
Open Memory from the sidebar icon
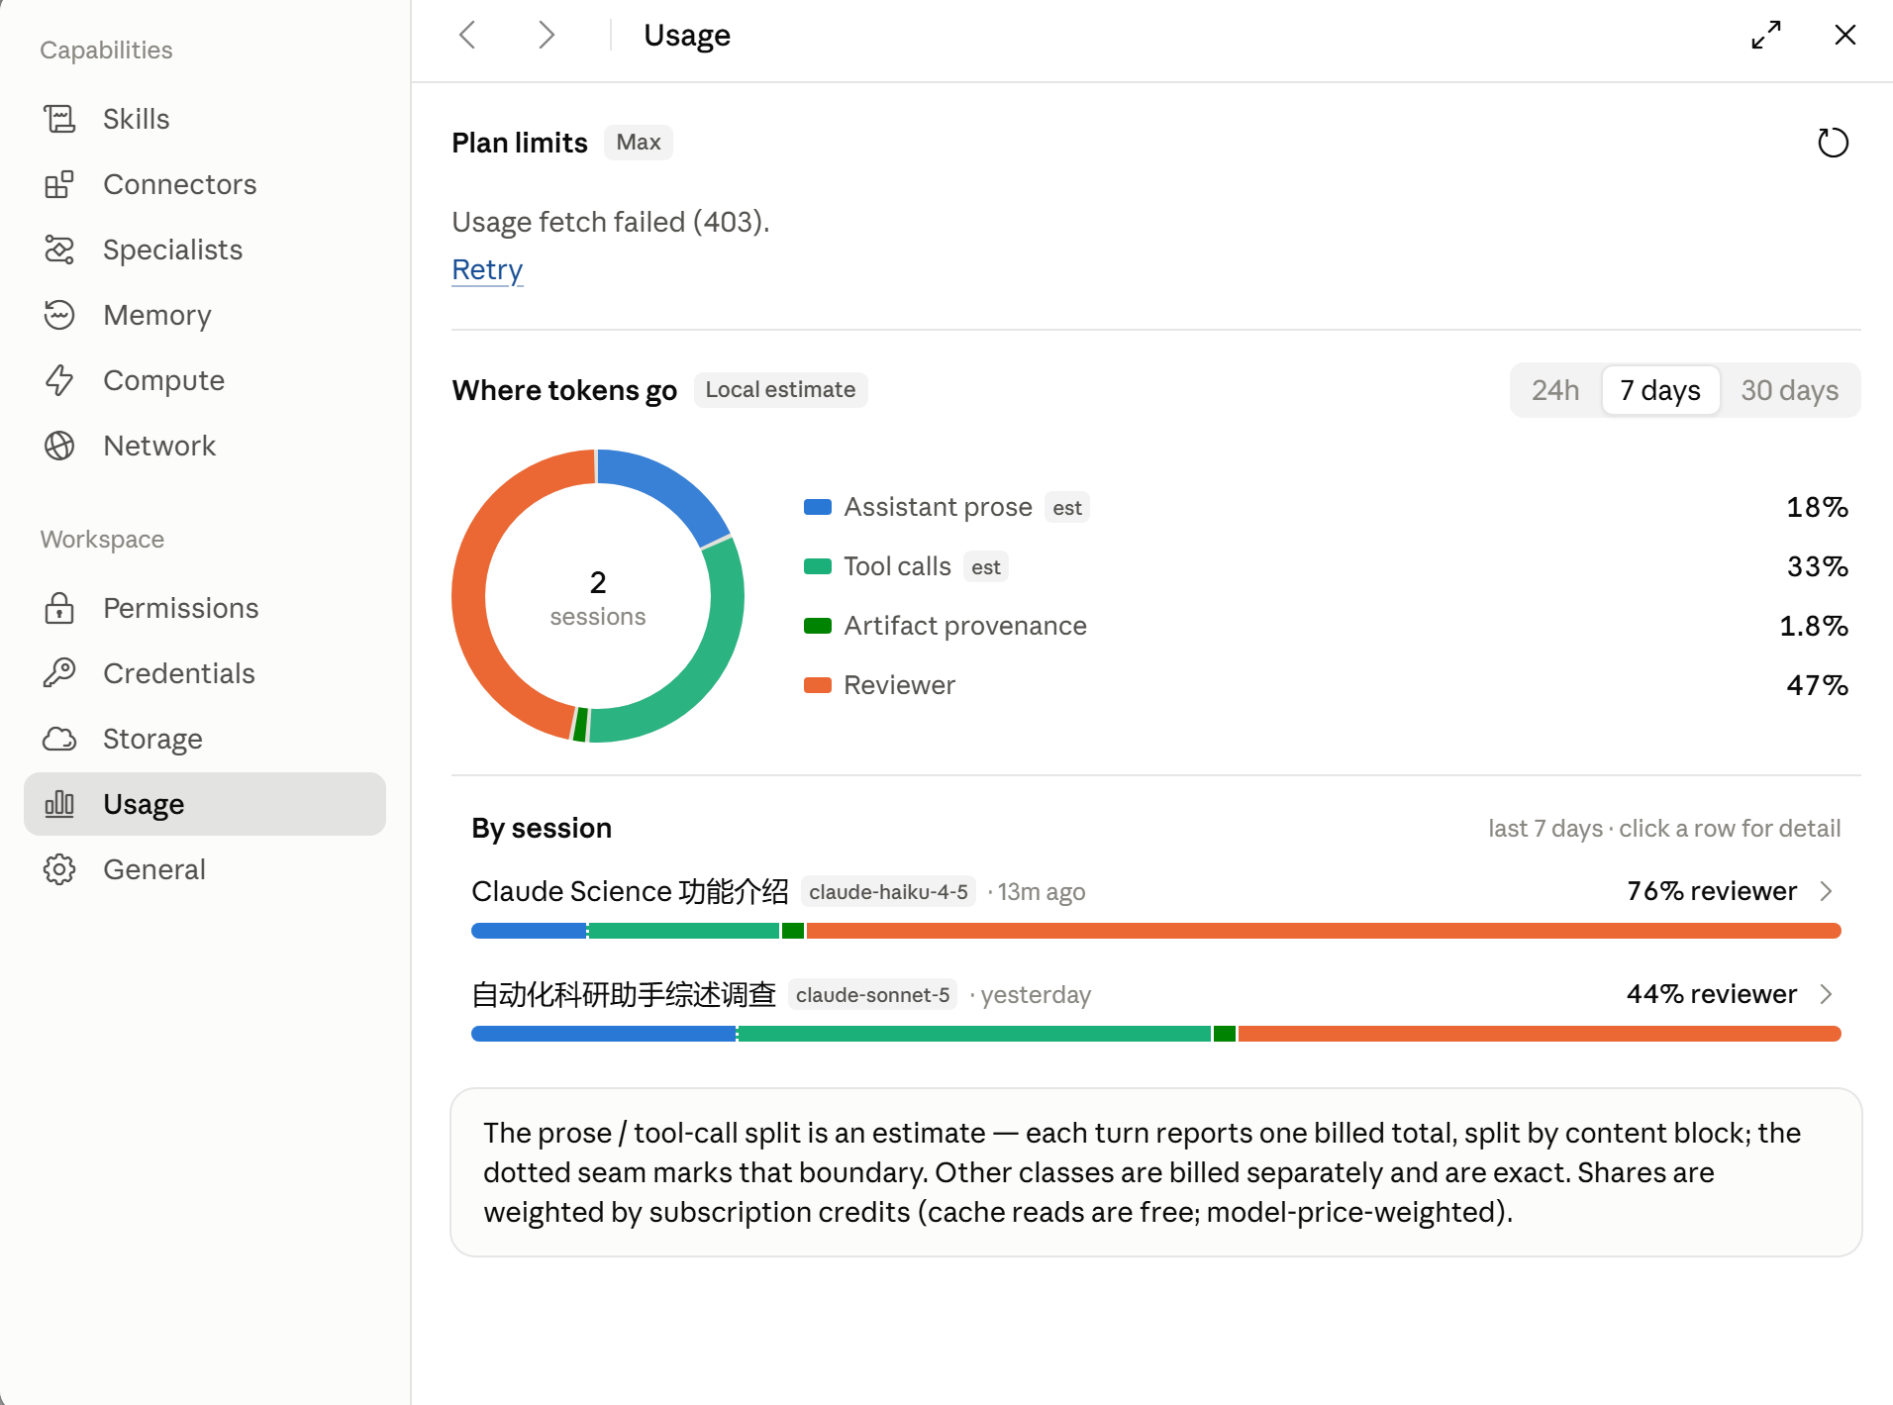tap(59, 315)
